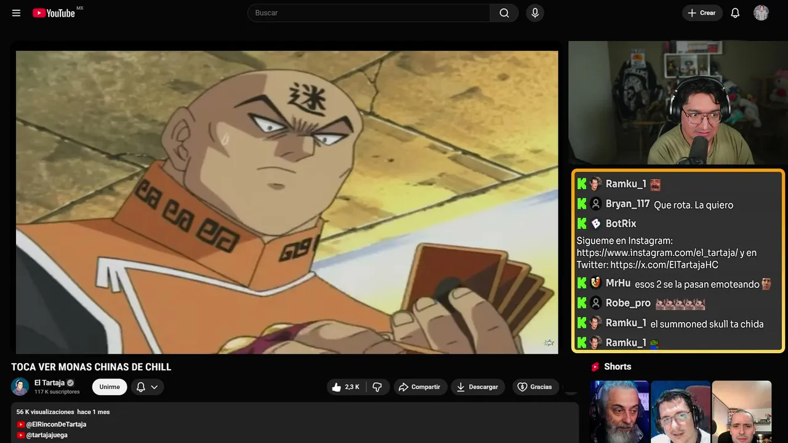The height and width of the screenshot is (443, 788).
Task: Click the 56 K visualizaciones text
Action: click(45, 412)
